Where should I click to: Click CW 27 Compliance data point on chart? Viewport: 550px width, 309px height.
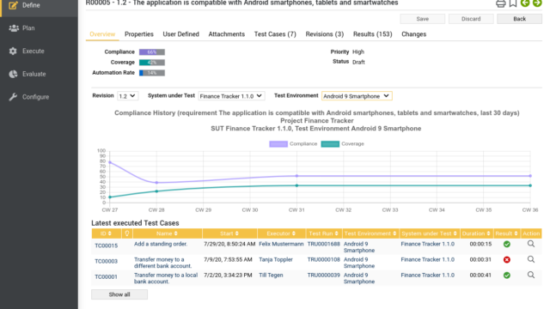[110, 162]
